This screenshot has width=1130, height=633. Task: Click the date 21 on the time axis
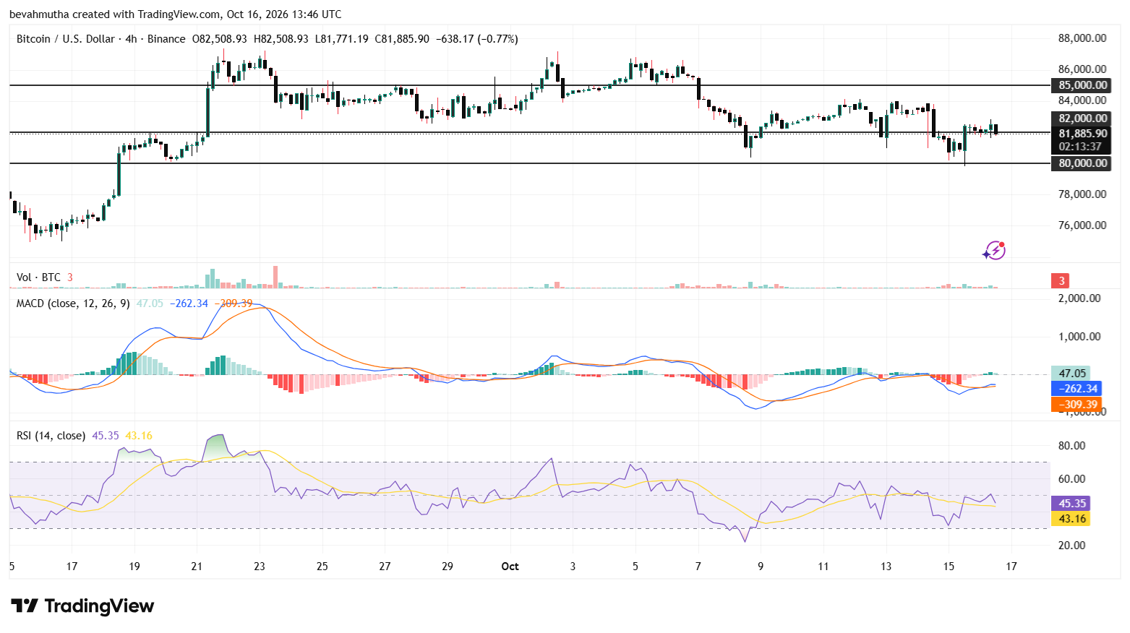click(197, 567)
